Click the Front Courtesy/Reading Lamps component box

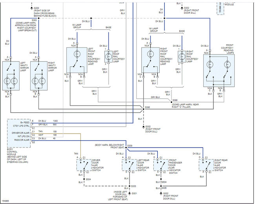pos(219,71)
